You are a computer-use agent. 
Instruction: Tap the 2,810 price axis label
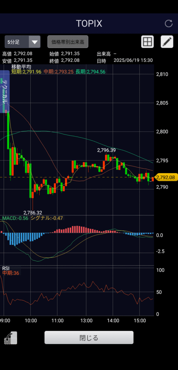[162, 74]
